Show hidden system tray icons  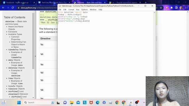click(x=144, y=102)
